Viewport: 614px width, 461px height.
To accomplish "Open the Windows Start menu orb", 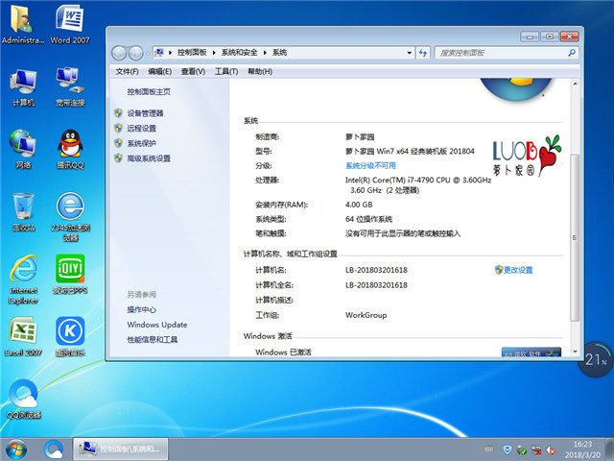I will [x=16, y=449].
